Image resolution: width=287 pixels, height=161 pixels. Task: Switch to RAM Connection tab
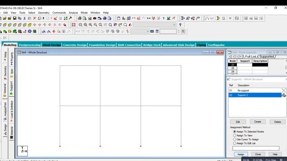(129, 45)
